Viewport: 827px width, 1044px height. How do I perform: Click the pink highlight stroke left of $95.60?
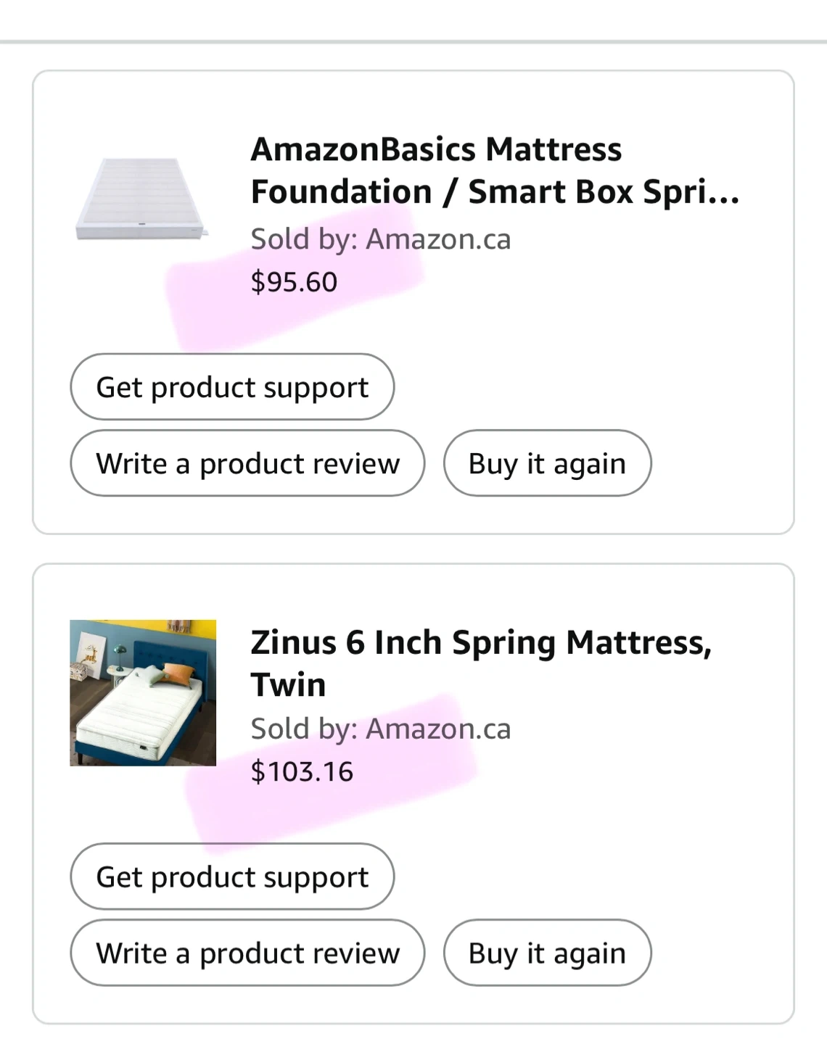point(207,304)
